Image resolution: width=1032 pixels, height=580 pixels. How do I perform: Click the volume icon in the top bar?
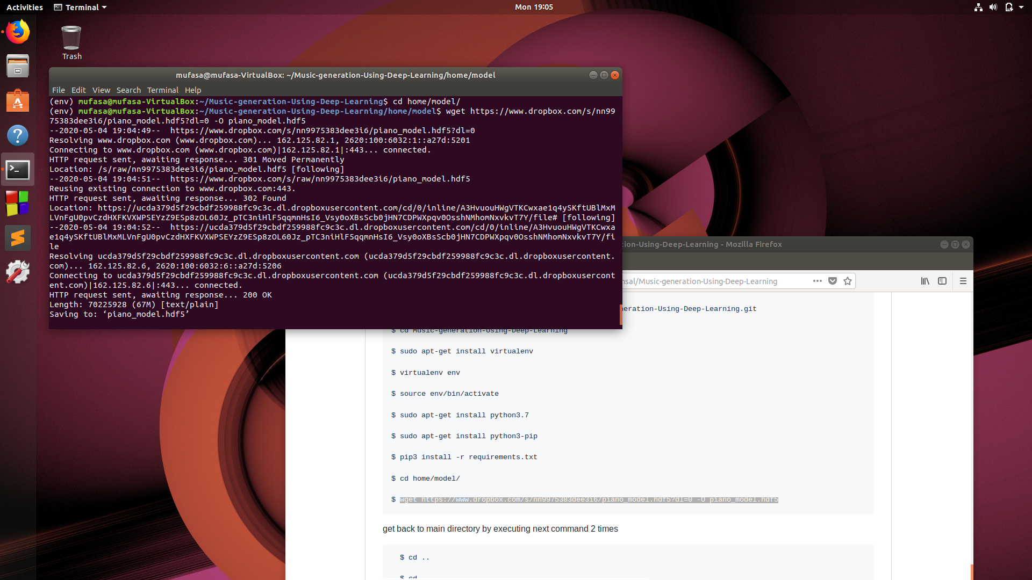[993, 7]
